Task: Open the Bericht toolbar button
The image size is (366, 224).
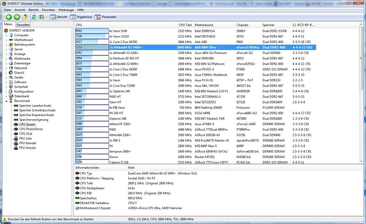Action: (x=59, y=17)
